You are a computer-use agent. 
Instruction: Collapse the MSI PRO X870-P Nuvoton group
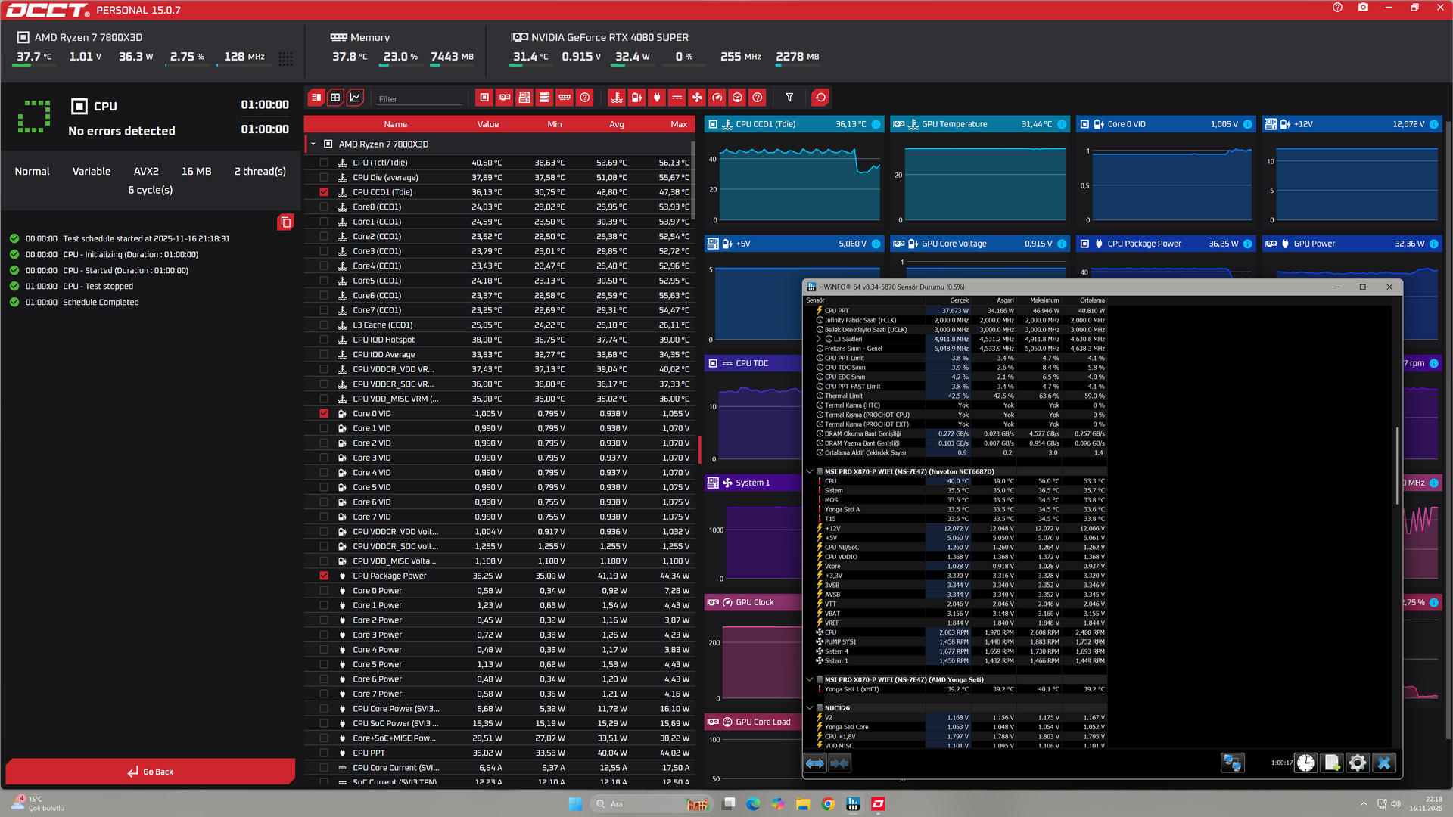810,471
